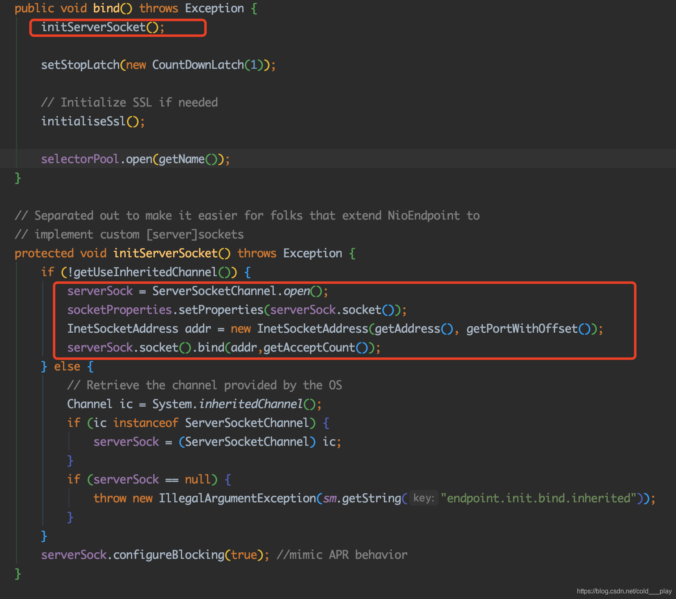Viewport: 676px width, 599px height.
Task: Click the italic inheritedChannel() call
Action: [257, 404]
